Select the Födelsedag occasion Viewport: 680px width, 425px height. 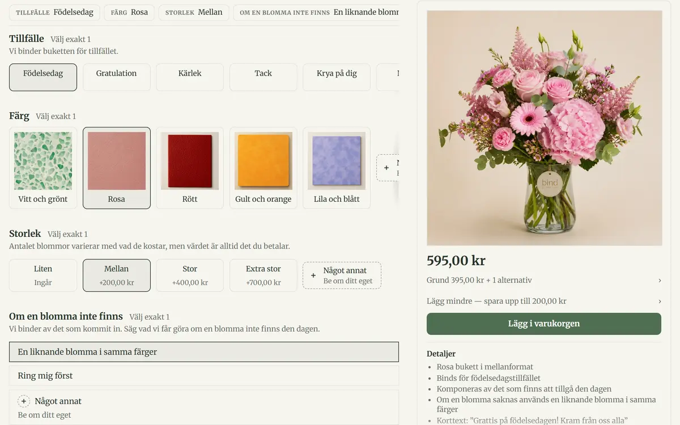point(43,77)
